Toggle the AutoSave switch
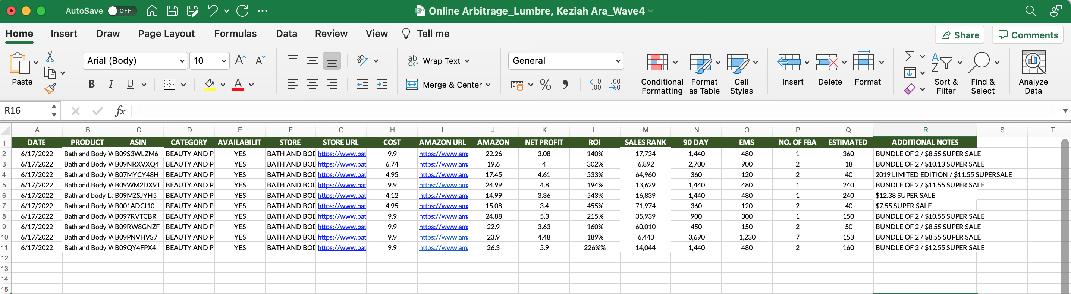1071x294 pixels. pyautogui.click(x=122, y=11)
